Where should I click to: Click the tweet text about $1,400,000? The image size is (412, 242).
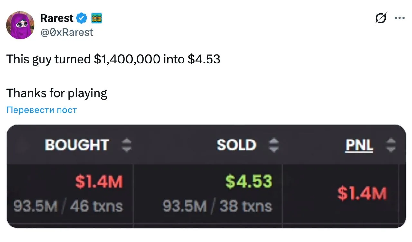pyautogui.click(x=113, y=59)
